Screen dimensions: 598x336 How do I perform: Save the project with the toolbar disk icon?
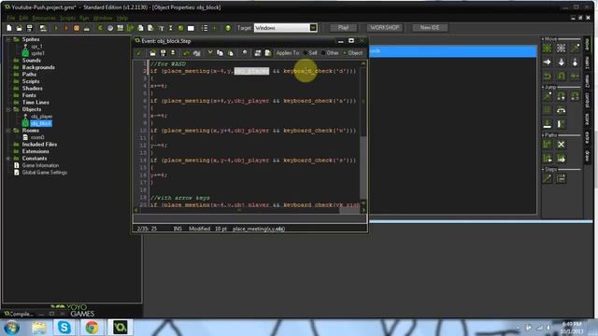click(29, 28)
